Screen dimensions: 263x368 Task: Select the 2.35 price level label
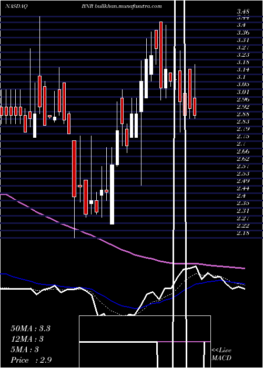(x=243, y=203)
